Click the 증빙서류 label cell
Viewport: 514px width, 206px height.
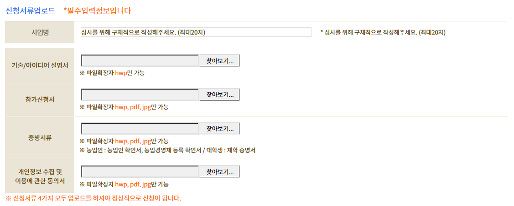click(x=40, y=137)
